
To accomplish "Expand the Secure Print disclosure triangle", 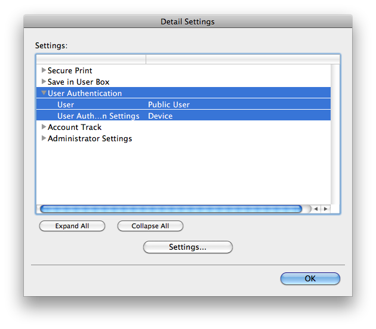I will (x=44, y=70).
